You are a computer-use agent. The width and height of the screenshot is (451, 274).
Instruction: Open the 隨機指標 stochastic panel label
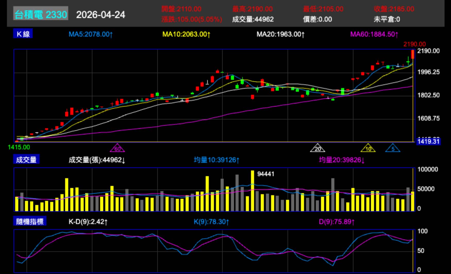click(30, 221)
